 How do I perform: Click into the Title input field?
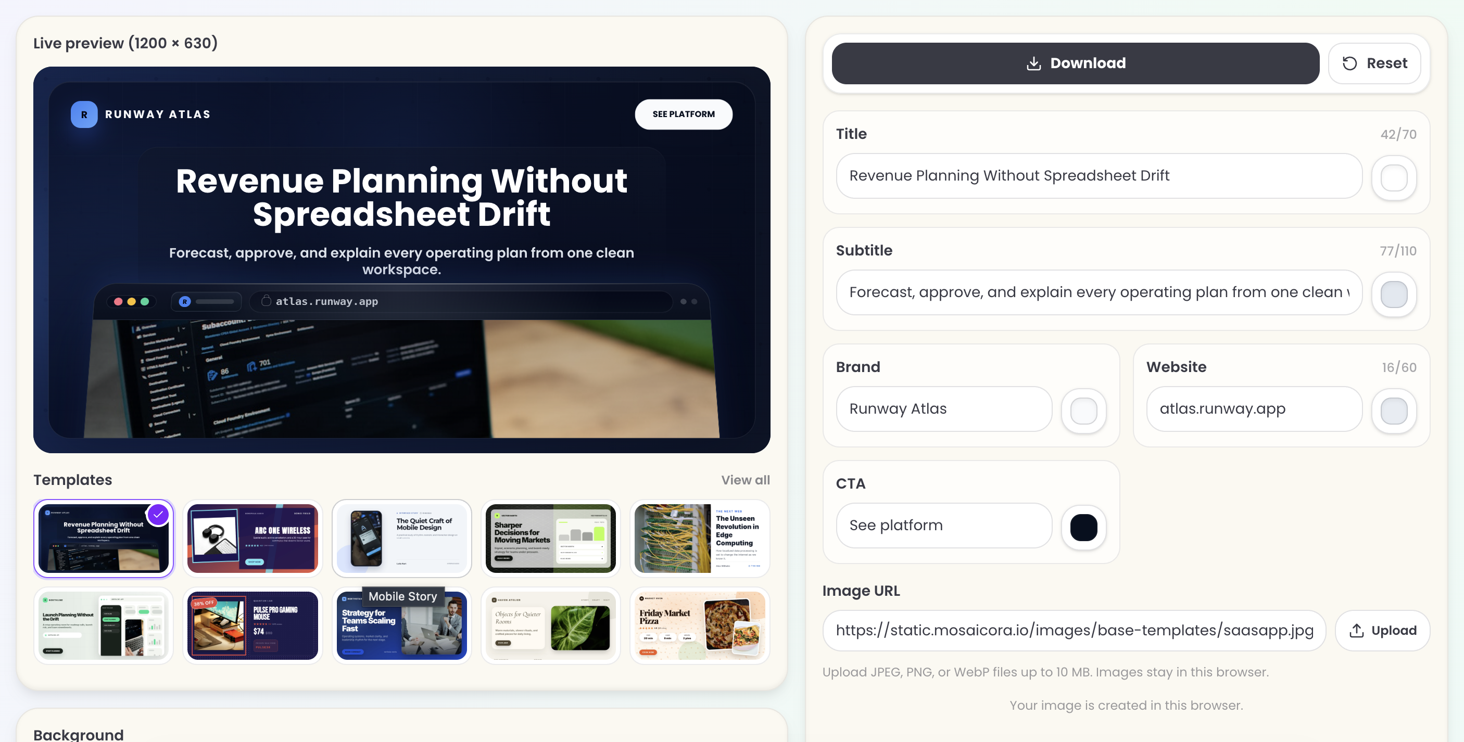point(1099,175)
